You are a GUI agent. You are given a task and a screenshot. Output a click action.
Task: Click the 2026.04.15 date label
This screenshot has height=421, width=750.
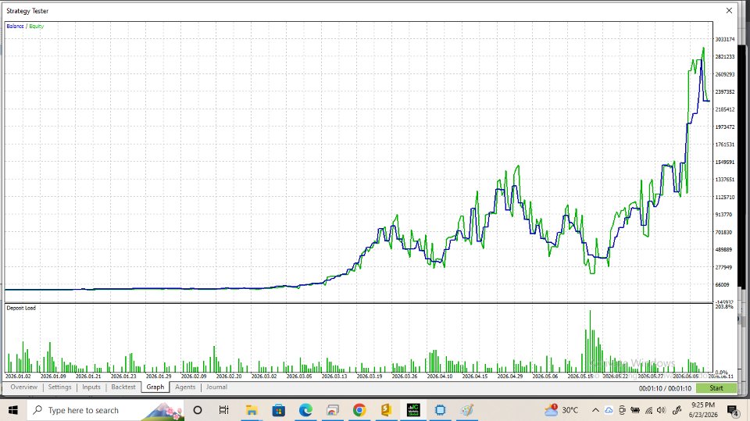475,376
